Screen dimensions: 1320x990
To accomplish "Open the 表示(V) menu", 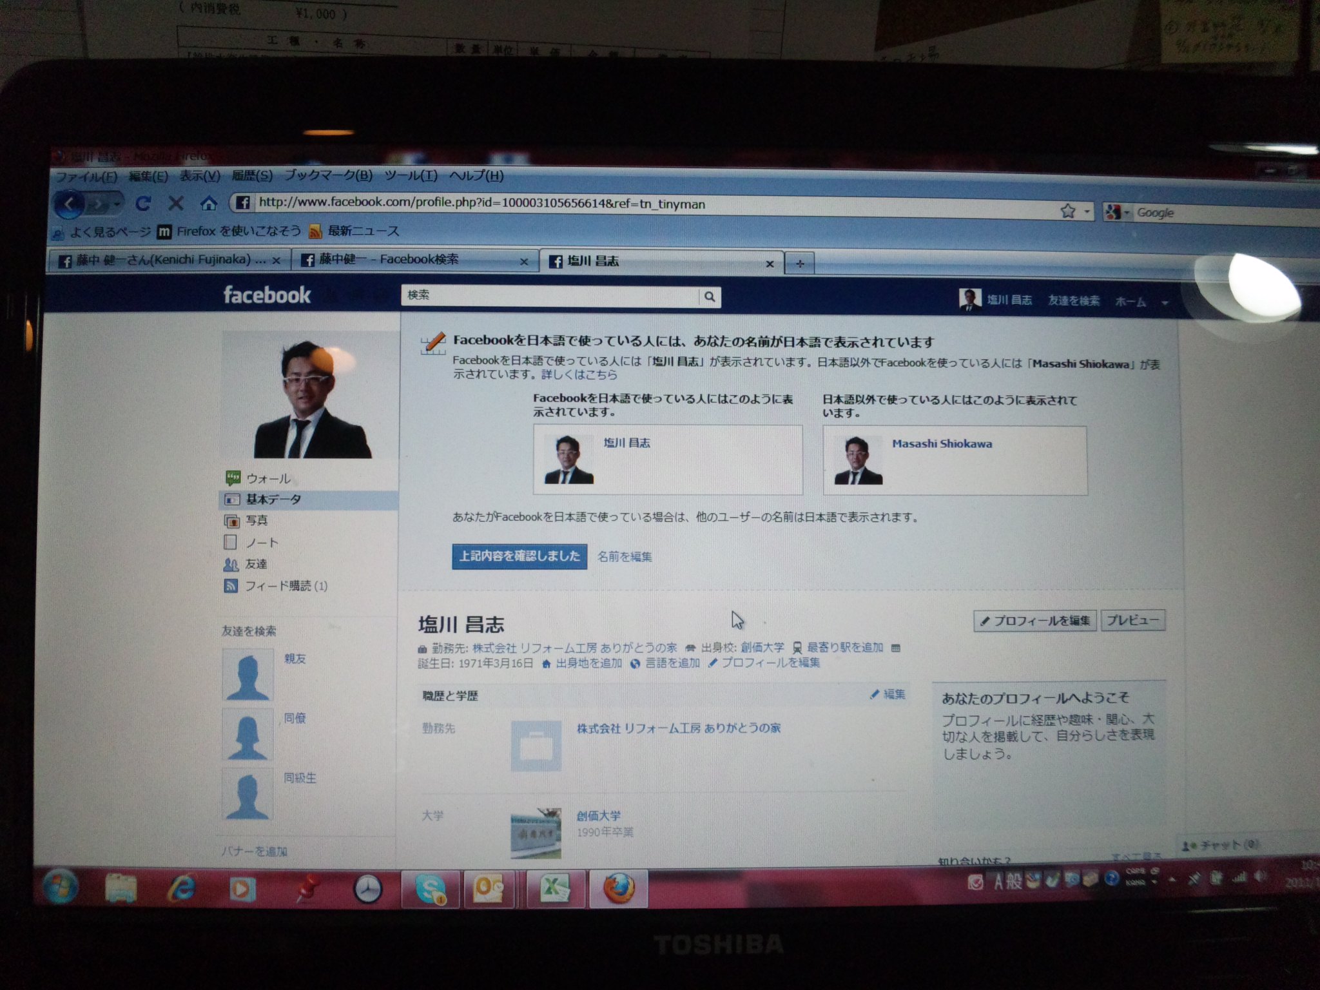I will click(x=199, y=176).
